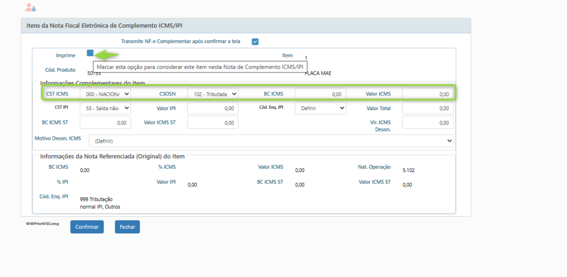567x277 pixels.
Task: Focus the Valor ICMS input field
Action: [427, 94]
